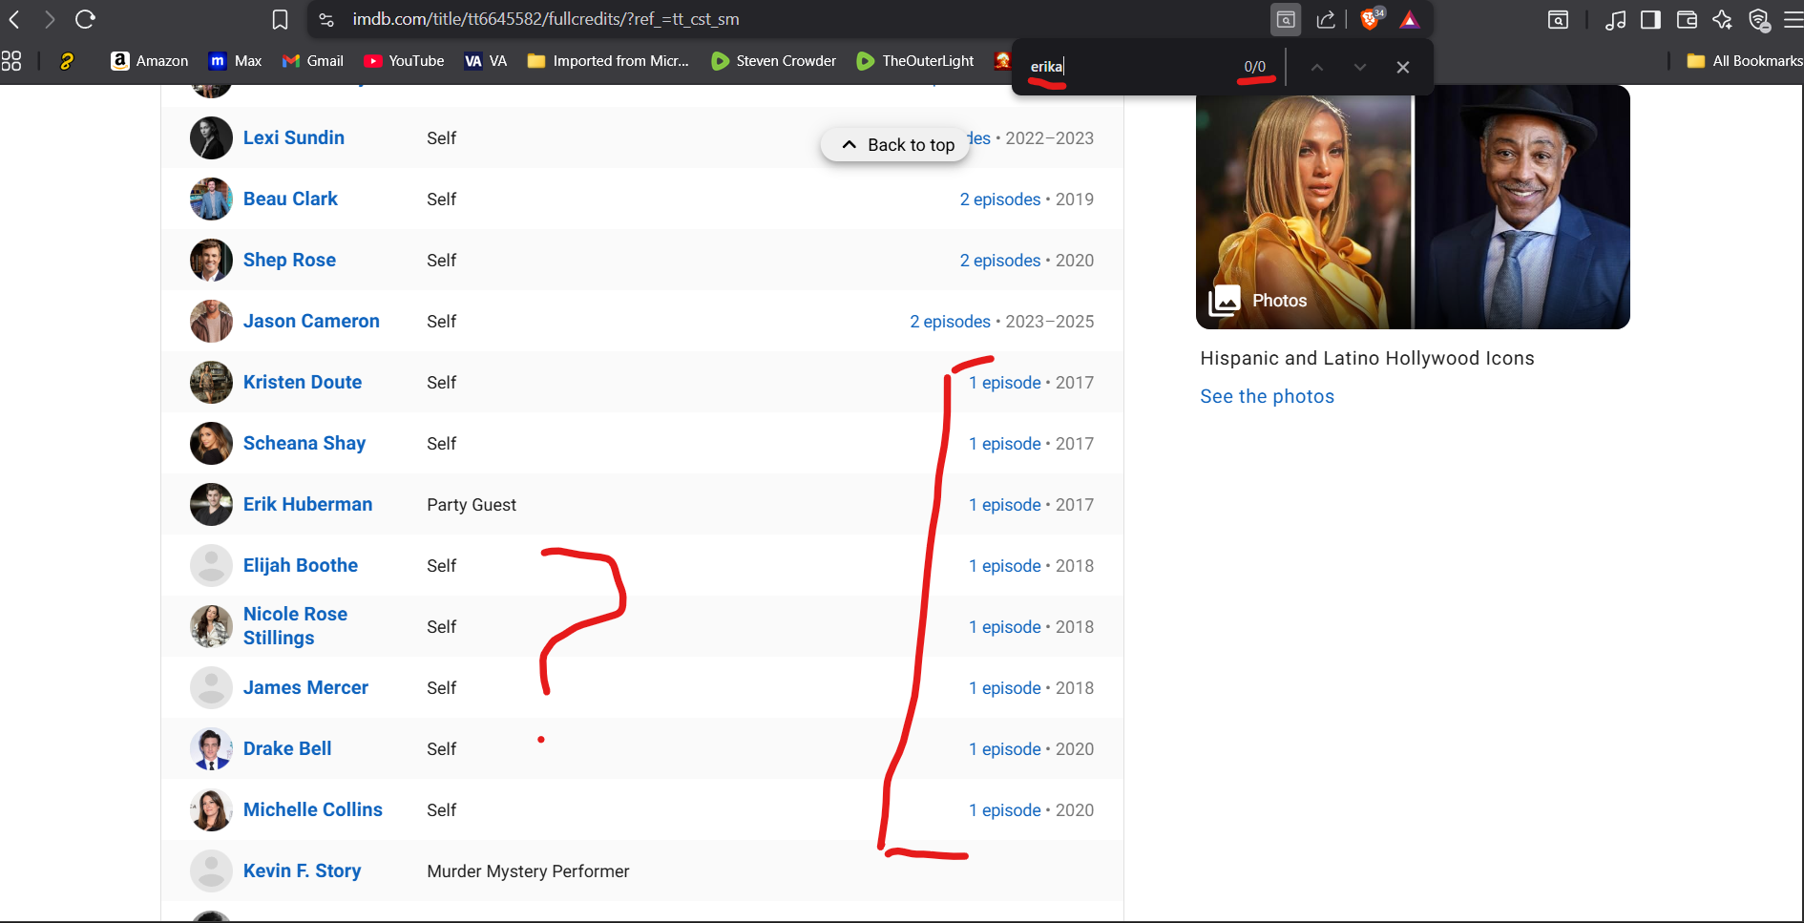The height and width of the screenshot is (923, 1804).
Task: Toggle the find-in-page toolbar icon
Action: (1286, 19)
